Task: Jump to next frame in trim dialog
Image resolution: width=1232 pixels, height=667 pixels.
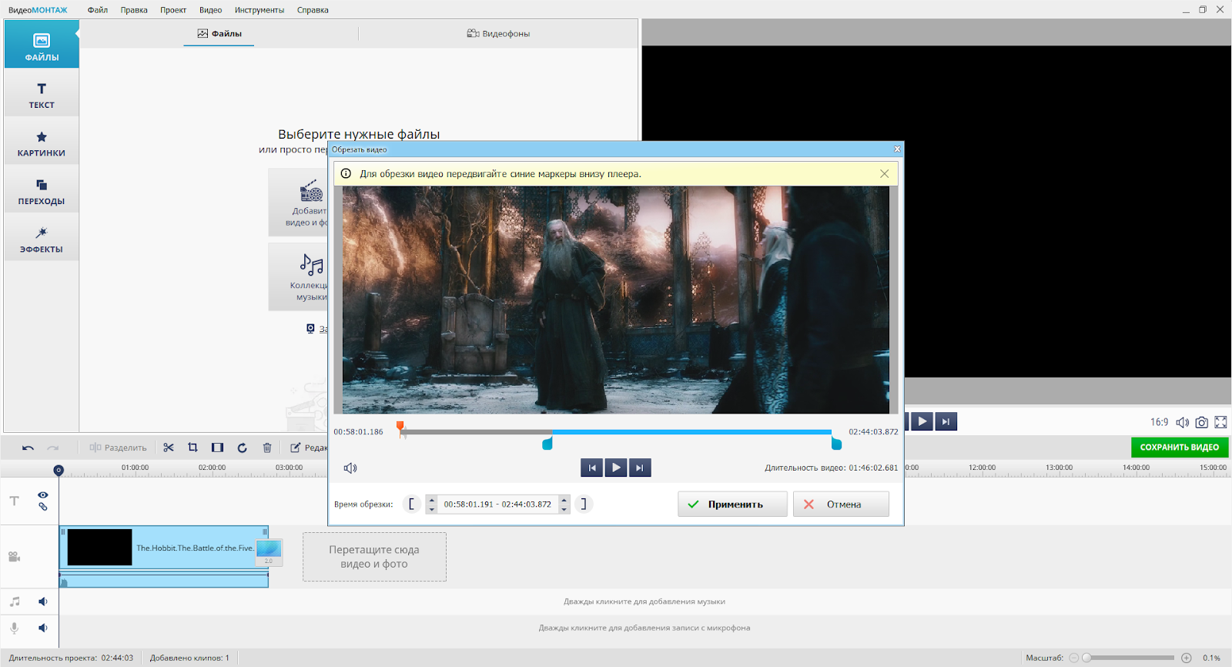Action: pos(640,468)
